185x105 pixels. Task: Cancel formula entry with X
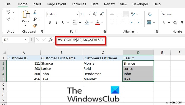pyautogui.click(x=38, y=40)
